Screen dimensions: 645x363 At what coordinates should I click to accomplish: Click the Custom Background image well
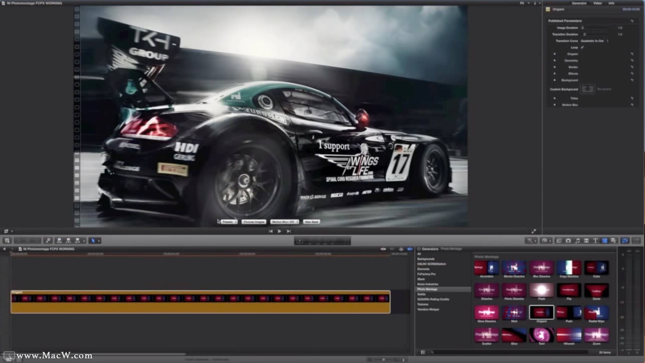click(x=588, y=89)
